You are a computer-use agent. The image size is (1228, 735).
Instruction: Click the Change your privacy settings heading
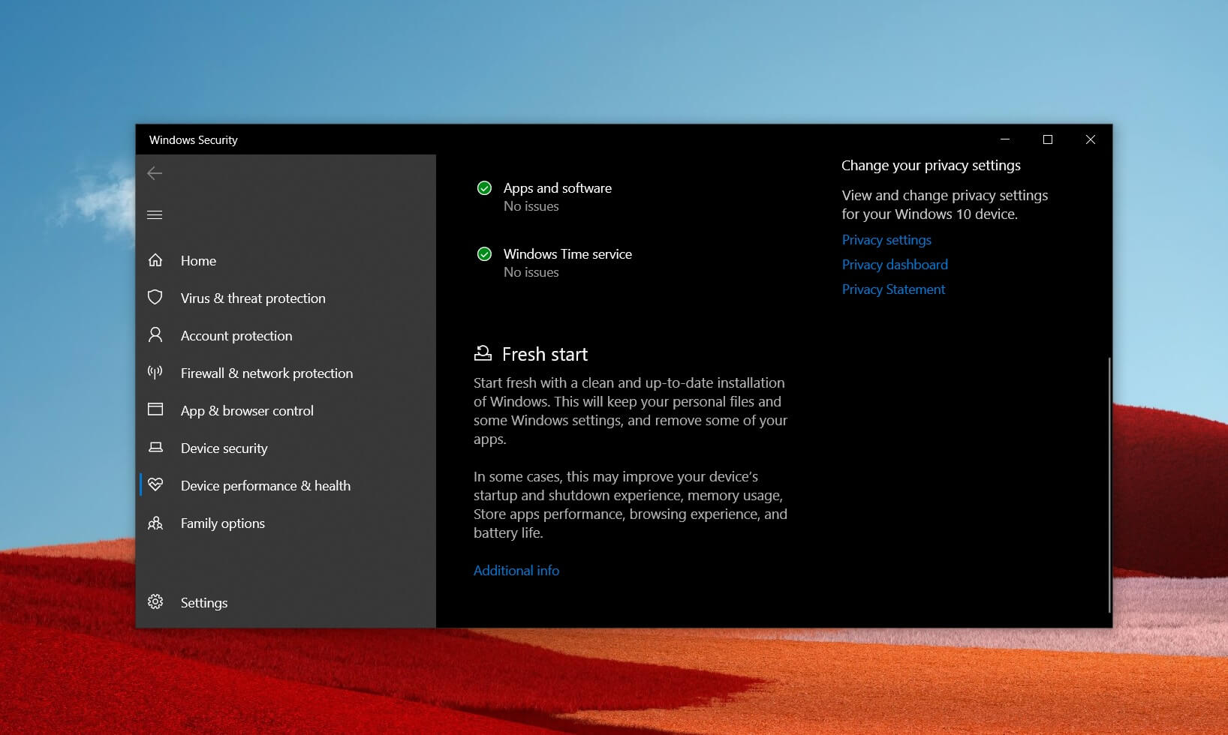[x=931, y=165]
